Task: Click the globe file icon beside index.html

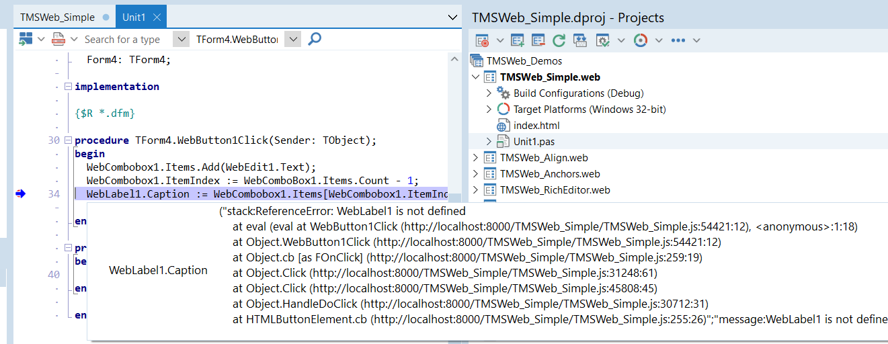Action: point(503,126)
